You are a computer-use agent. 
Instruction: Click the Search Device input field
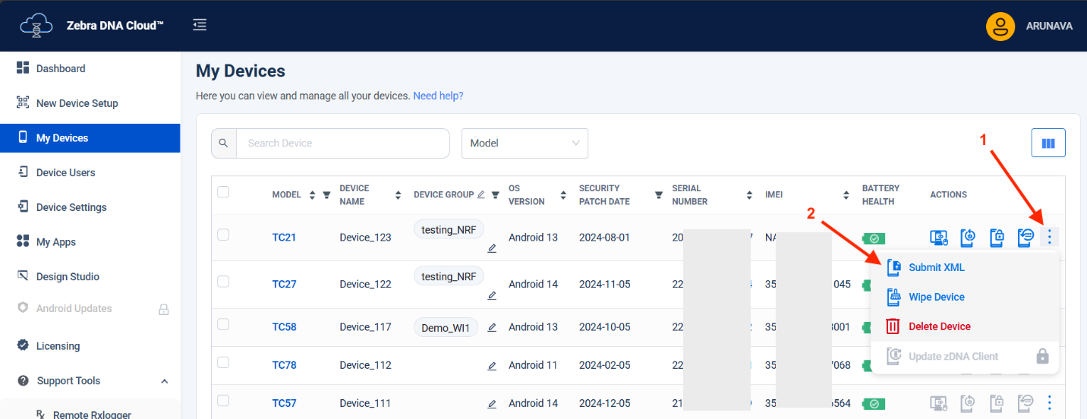coord(342,143)
